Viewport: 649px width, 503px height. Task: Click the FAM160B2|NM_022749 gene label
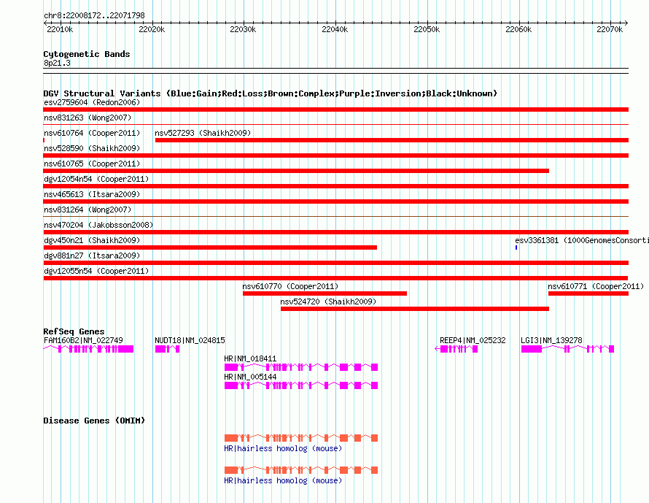coord(83,340)
